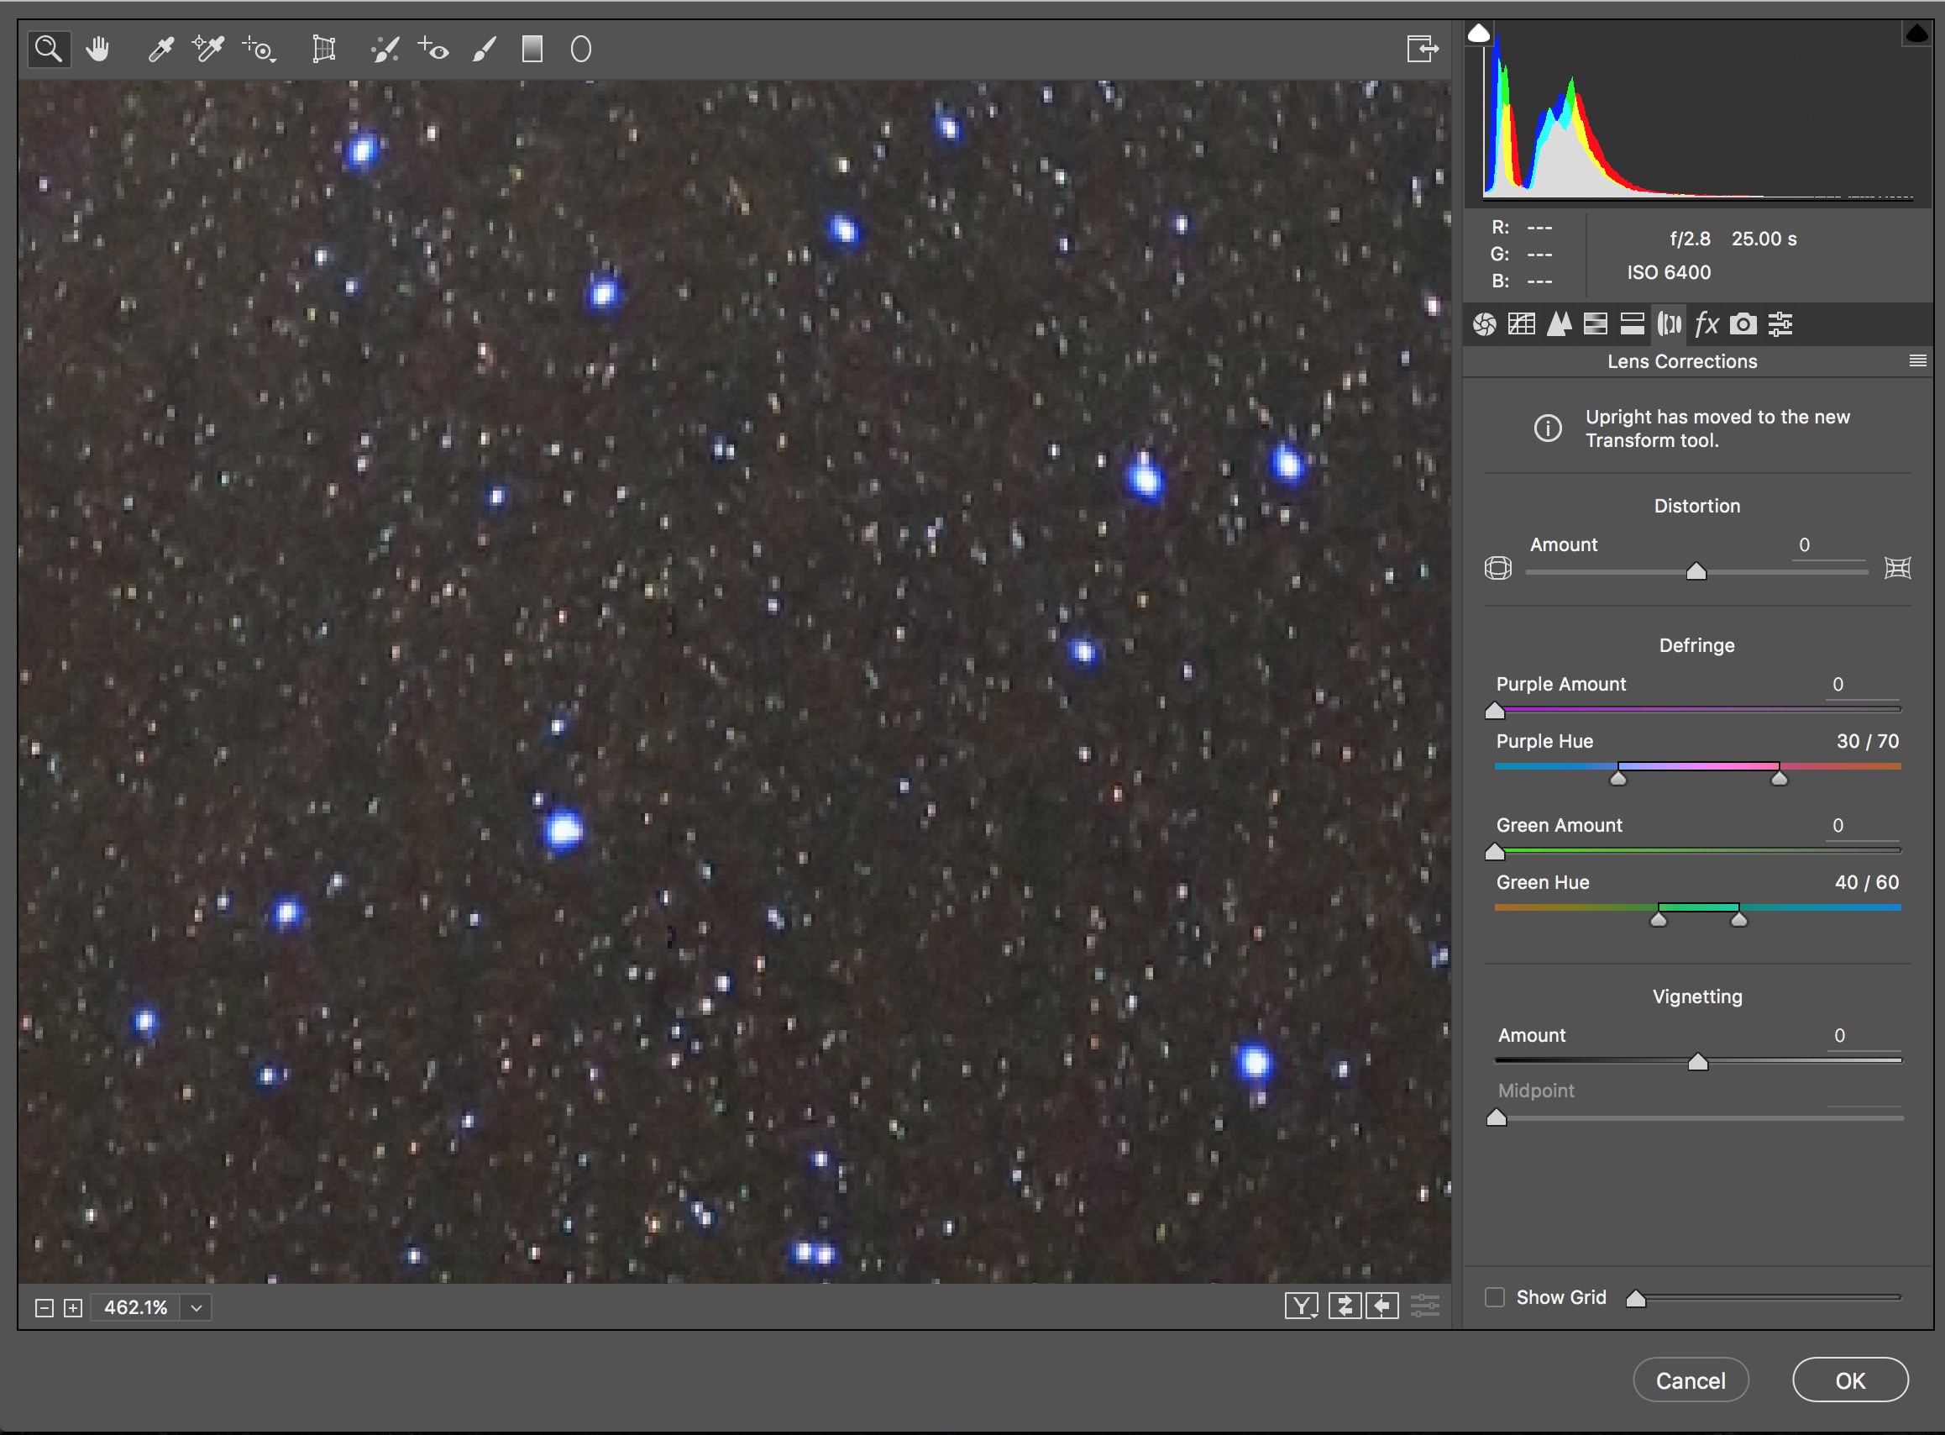
Task: Open the HSL / Grayscale panel tab
Action: (1595, 325)
